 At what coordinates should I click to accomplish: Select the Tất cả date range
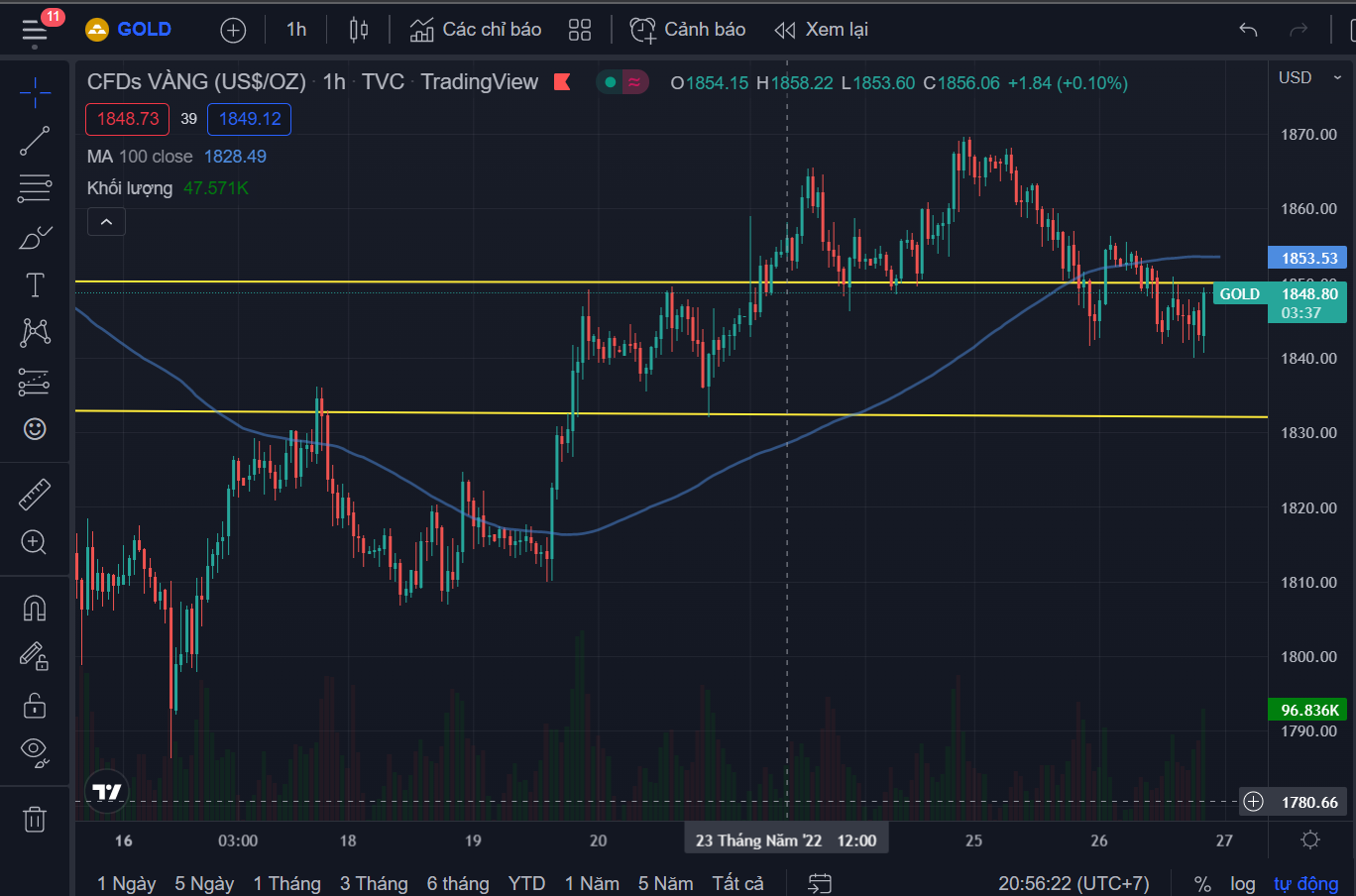click(x=737, y=883)
